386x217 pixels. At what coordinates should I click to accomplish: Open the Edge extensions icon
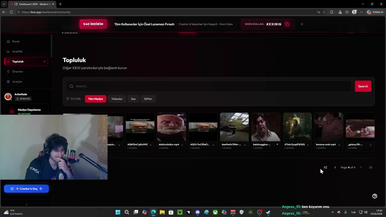[x=332, y=12]
